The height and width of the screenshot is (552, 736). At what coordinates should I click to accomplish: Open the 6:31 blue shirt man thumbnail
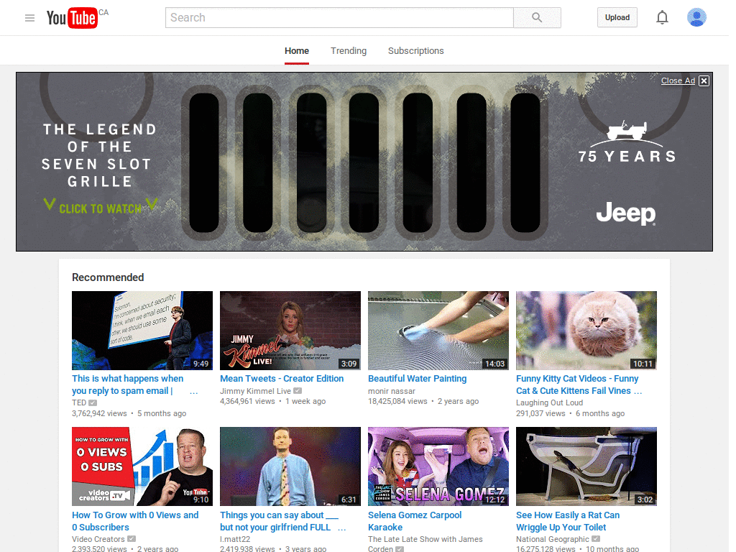point(290,466)
